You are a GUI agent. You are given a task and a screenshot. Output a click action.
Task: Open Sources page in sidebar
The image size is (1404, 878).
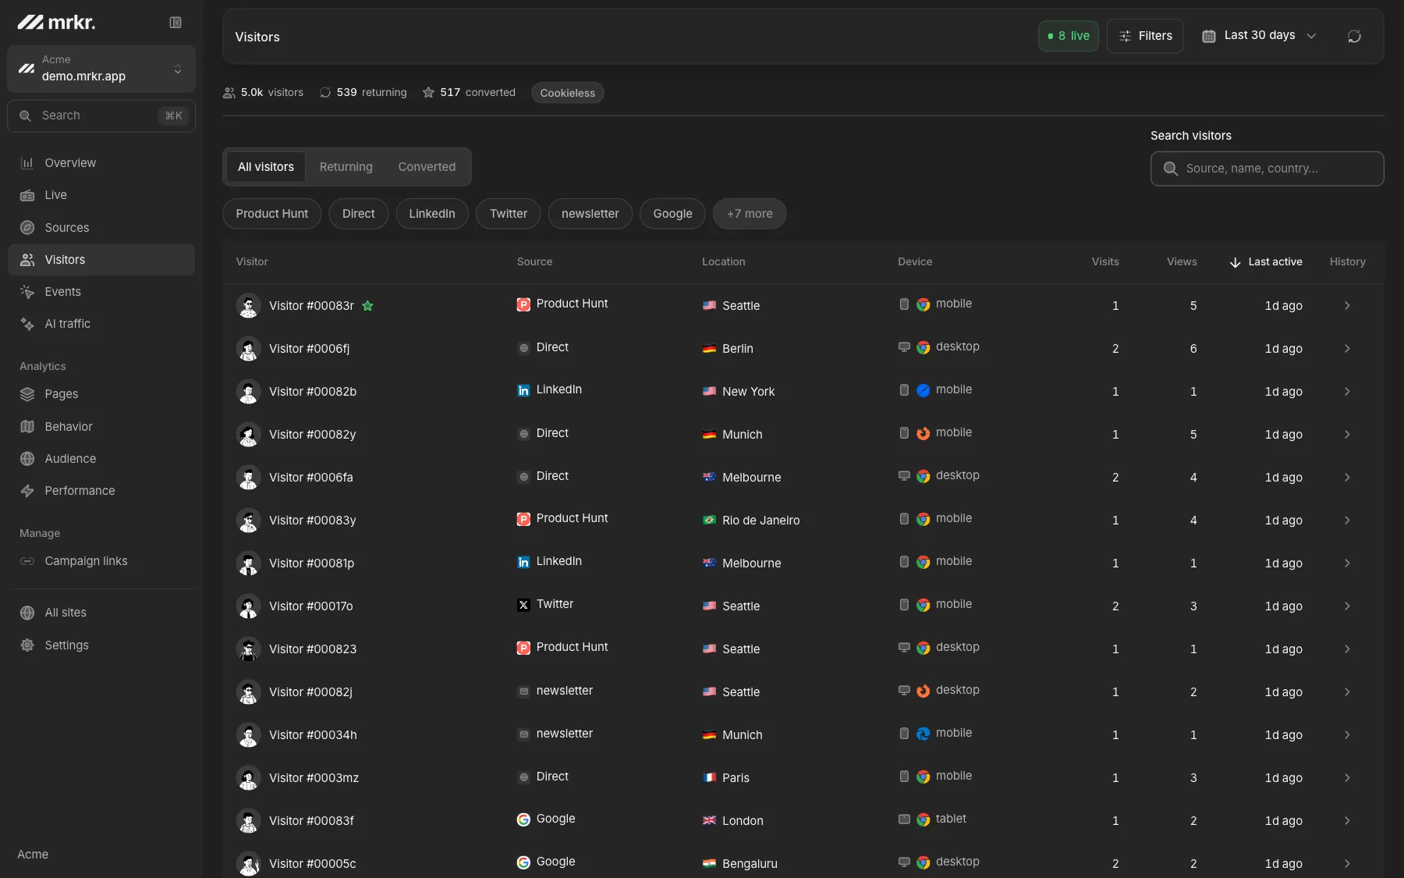coord(101,227)
